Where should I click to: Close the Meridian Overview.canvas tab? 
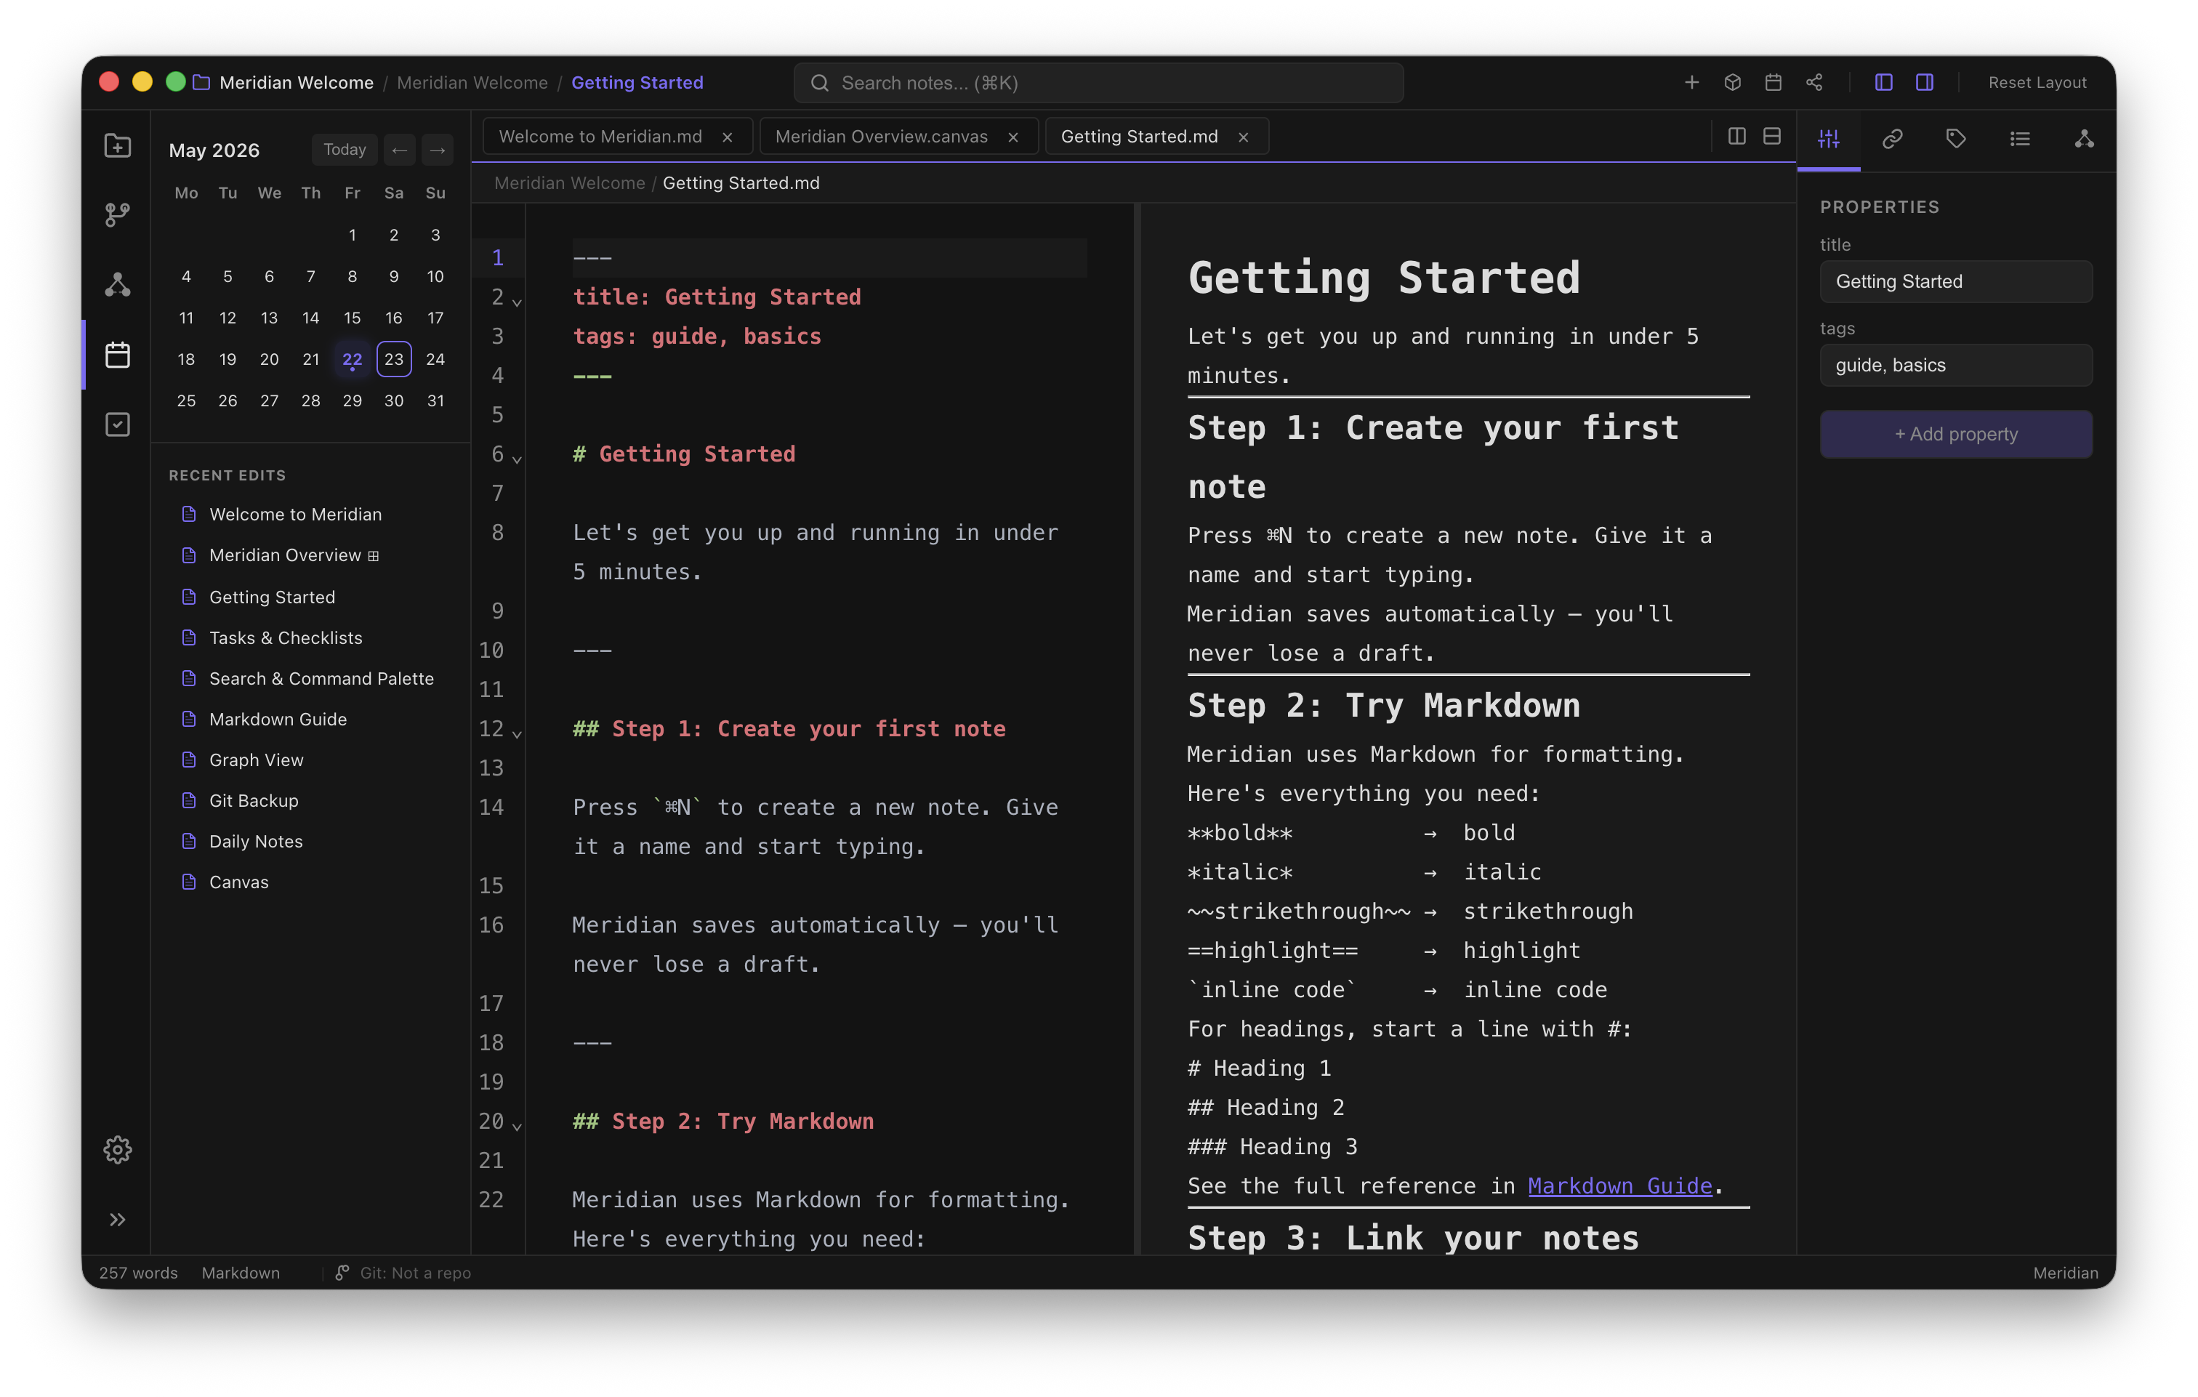point(1013,137)
